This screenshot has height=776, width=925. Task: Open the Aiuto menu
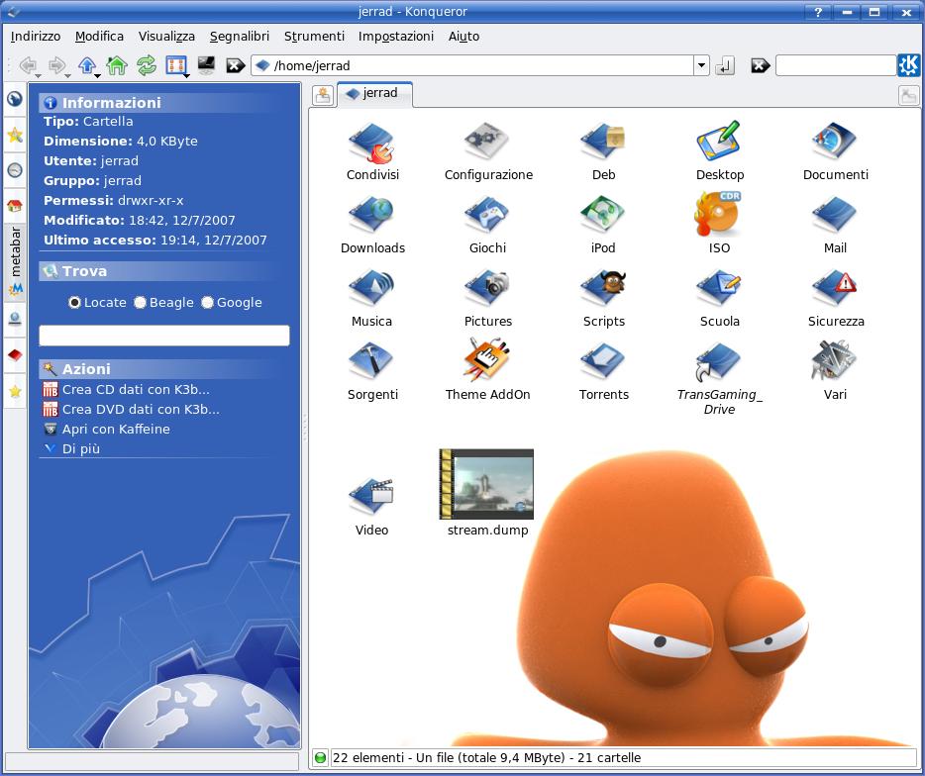coord(463,37)
